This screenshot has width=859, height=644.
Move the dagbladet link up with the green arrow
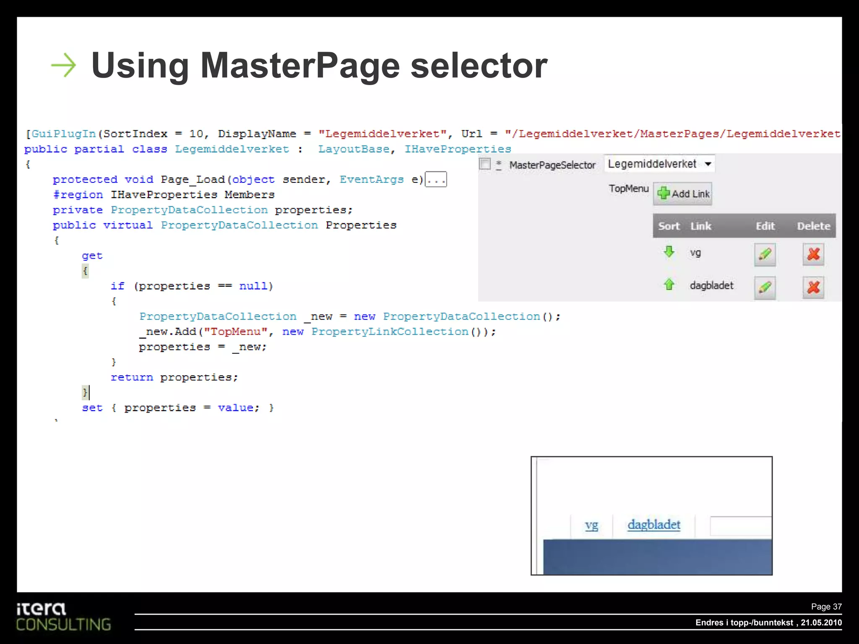pyautogui.click(x=669, y=285)
